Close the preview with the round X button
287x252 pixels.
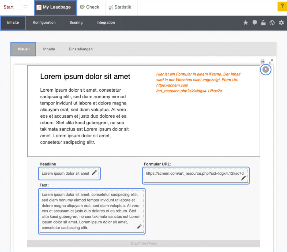265,69
